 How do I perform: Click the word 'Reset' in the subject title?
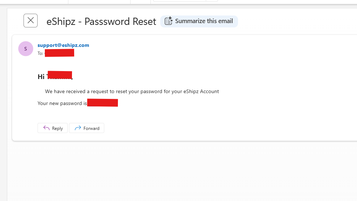pos(144,22)
